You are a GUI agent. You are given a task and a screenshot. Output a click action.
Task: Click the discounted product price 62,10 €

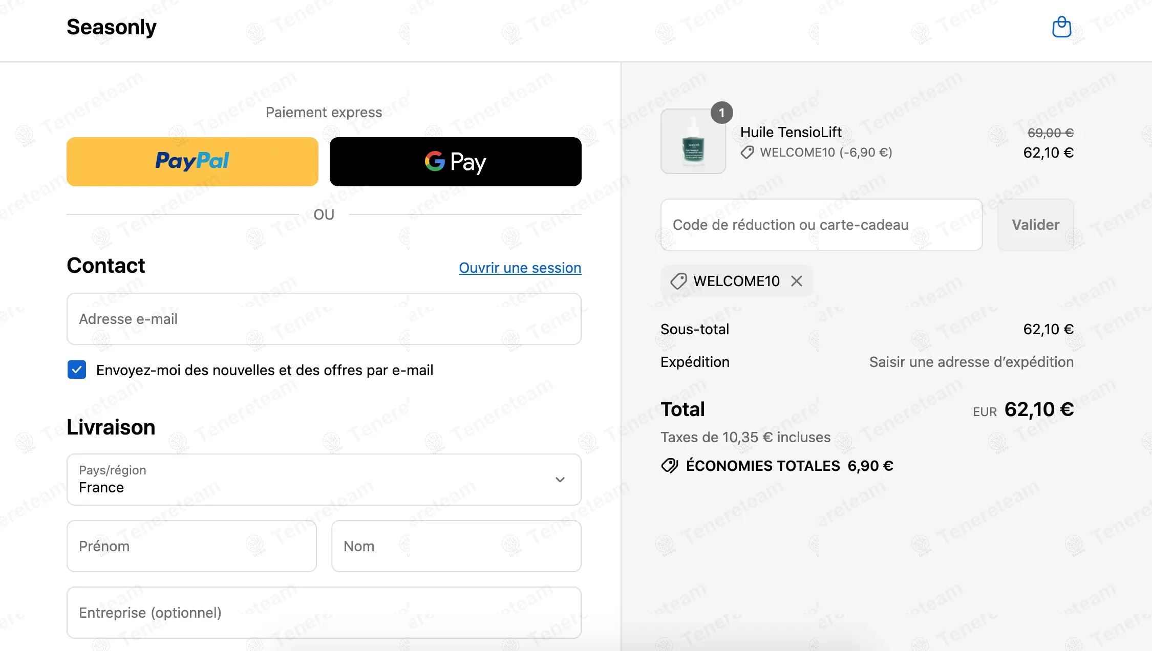click(x=1049, y=153)
